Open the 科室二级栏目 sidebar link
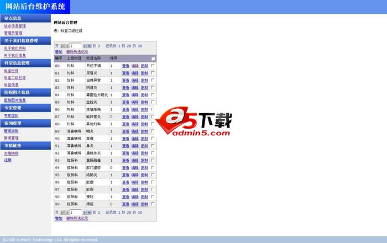The image size is (387, 243). tap(15, 78)
